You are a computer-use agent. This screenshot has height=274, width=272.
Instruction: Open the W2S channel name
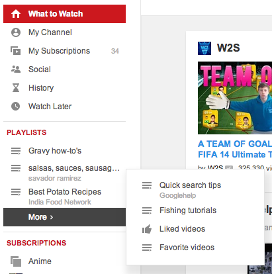pos(228,48)
